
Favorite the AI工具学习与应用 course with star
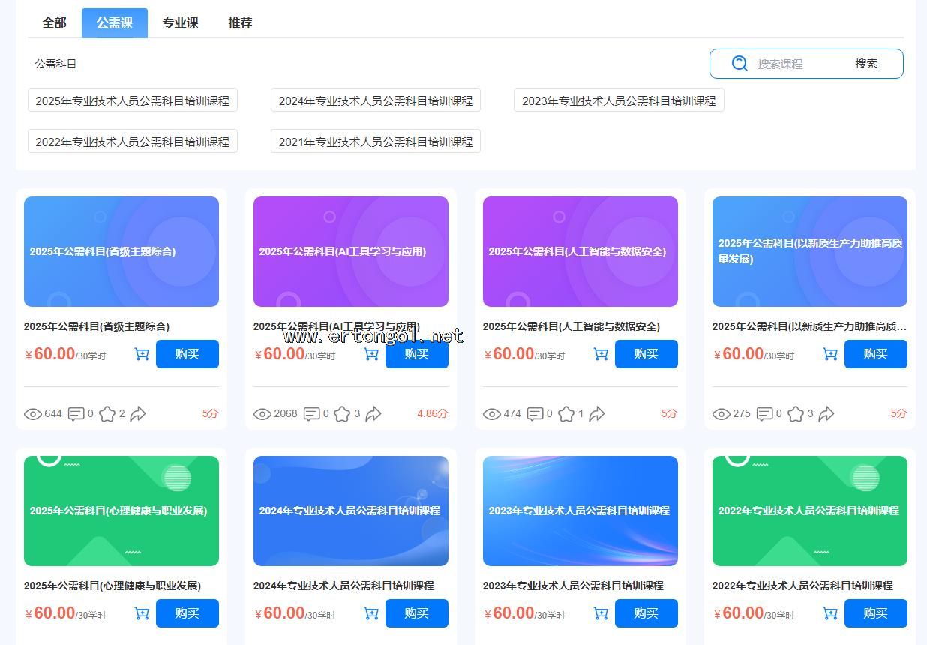[342, 414]
